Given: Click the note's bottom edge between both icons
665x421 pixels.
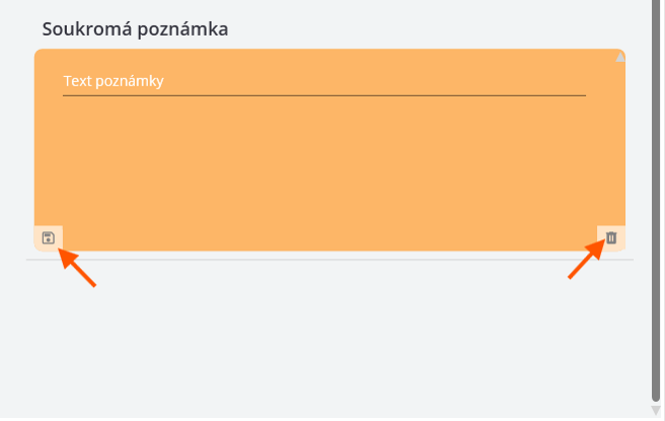Looking at the screenshot, I should tap(330, 249).
